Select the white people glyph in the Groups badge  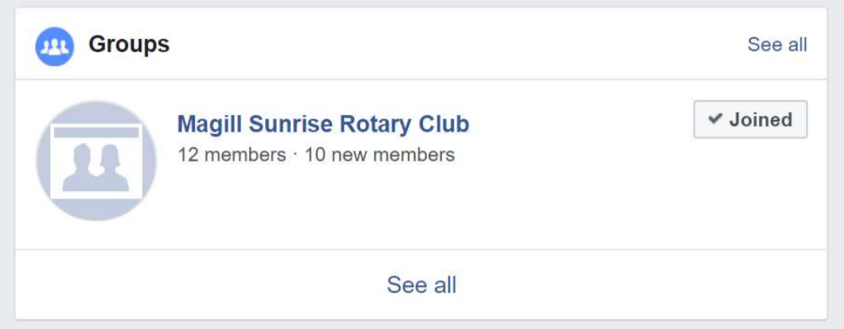(55, 47)
